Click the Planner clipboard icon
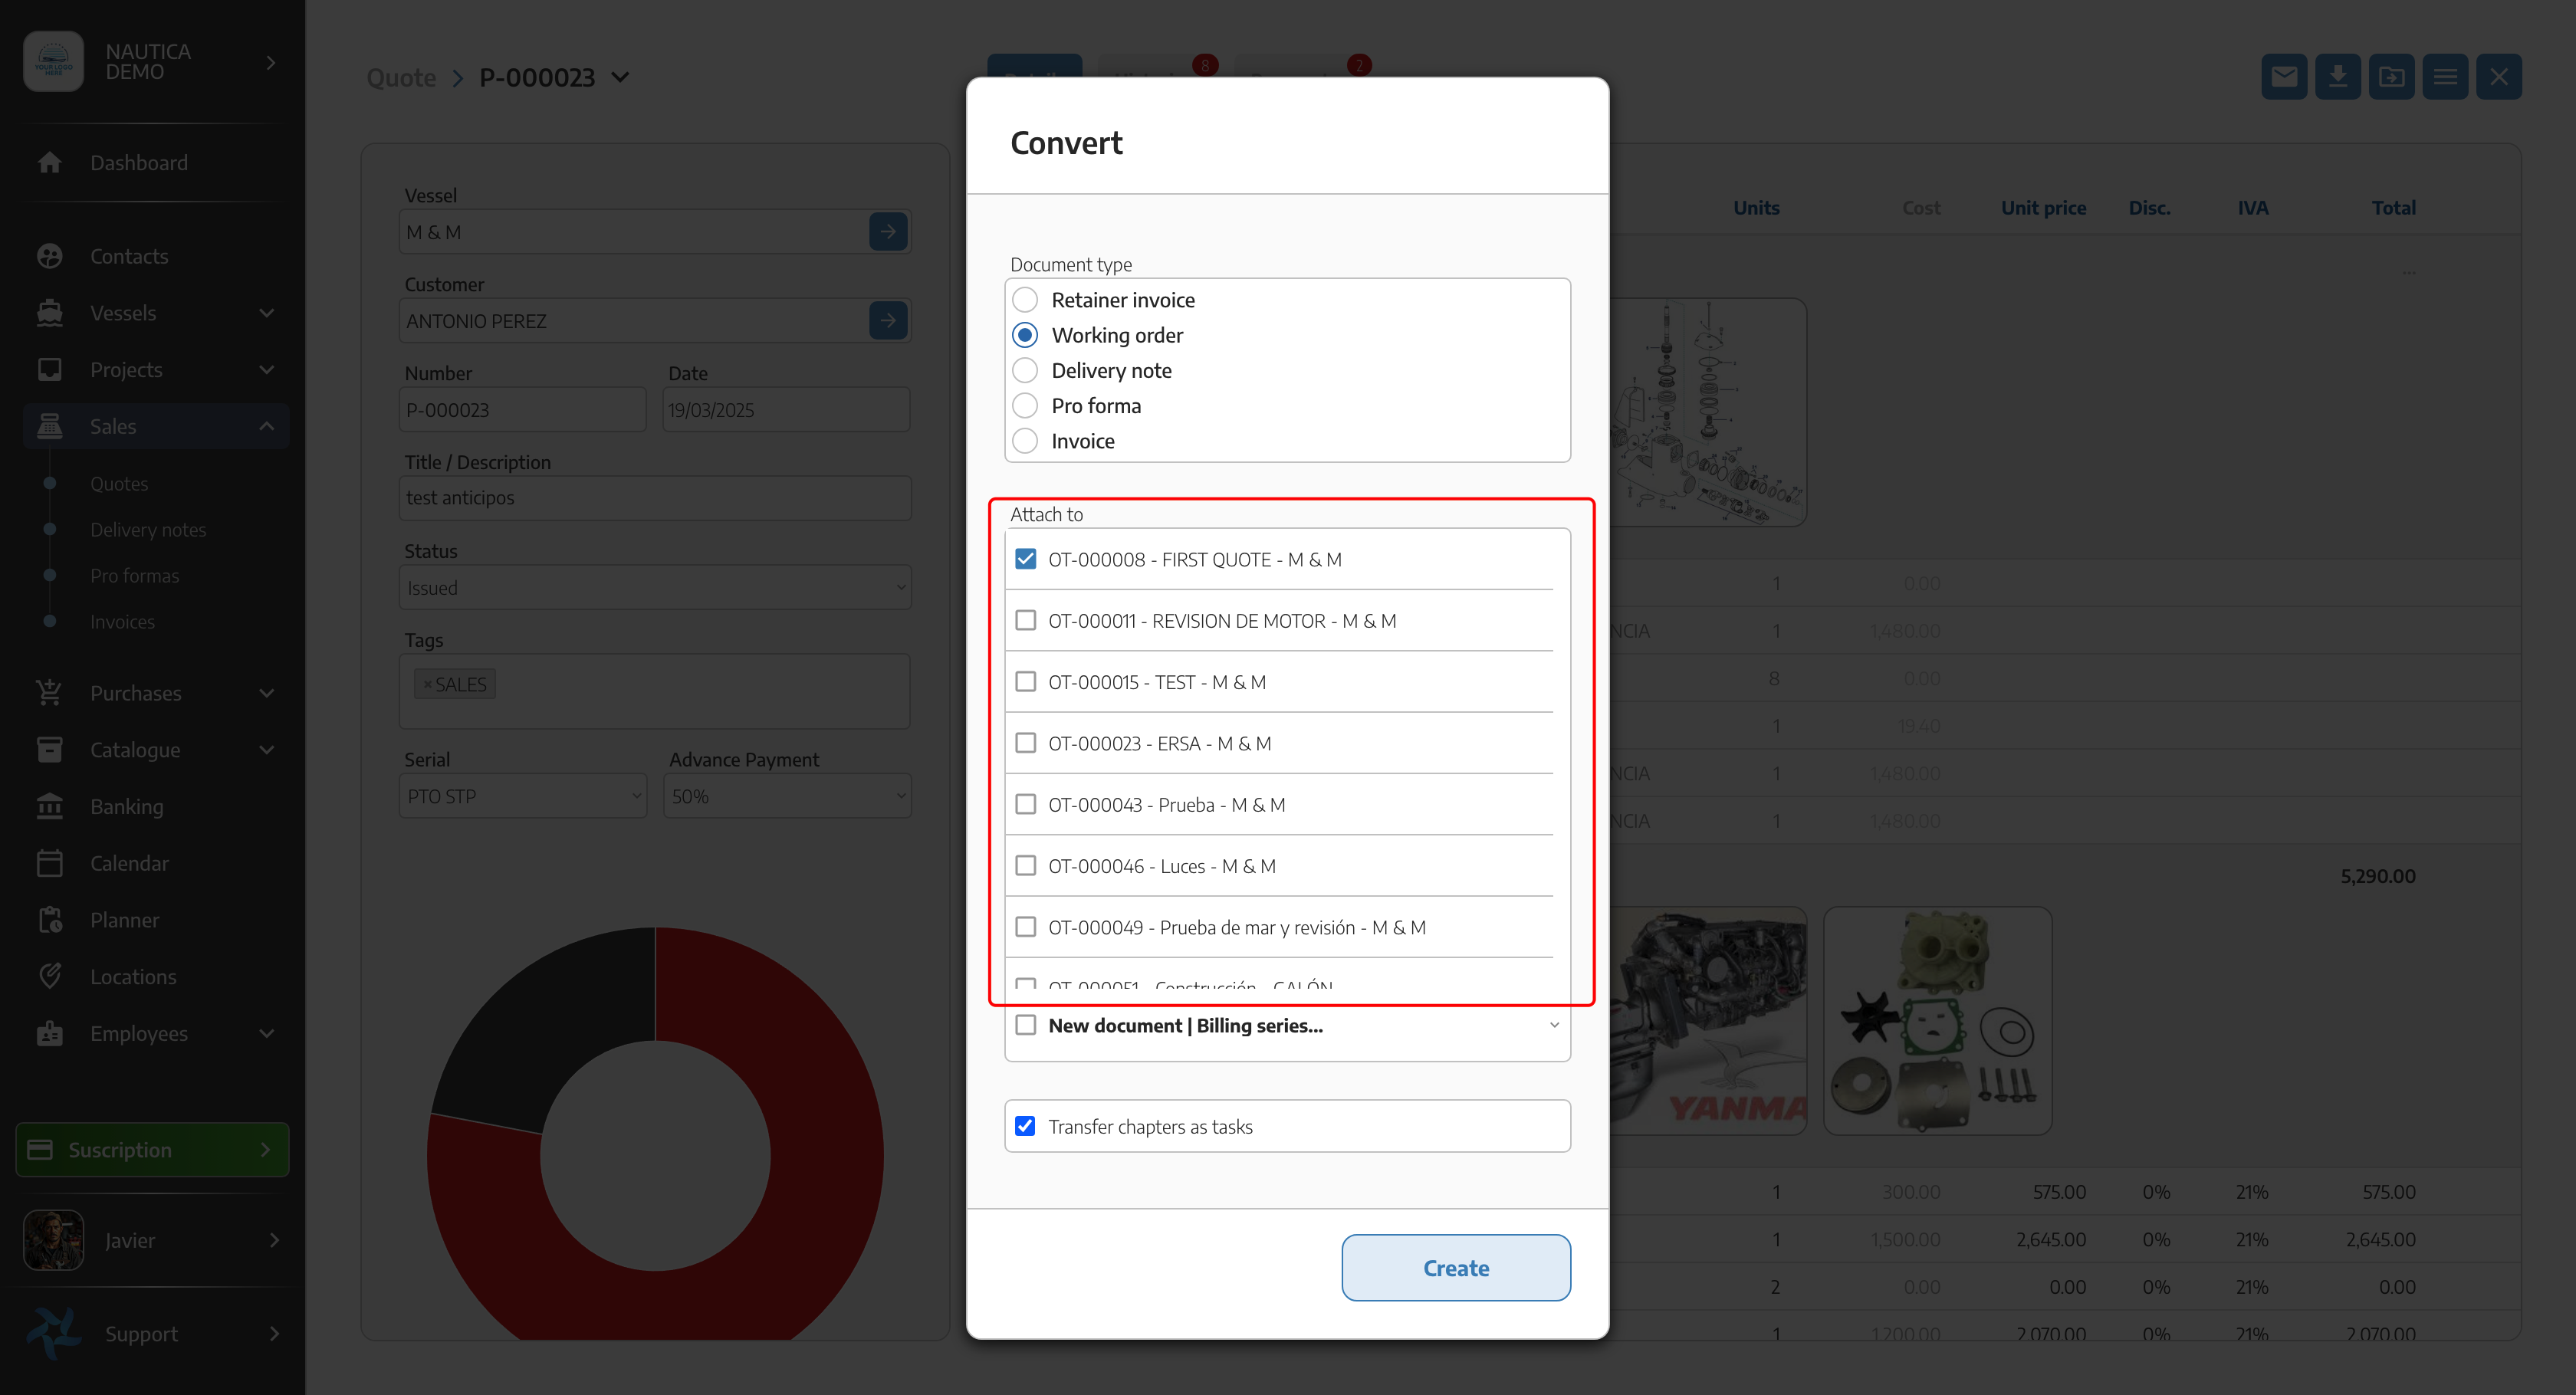The height and width of the screenshot is (1395, 2576). click(49, 919)
